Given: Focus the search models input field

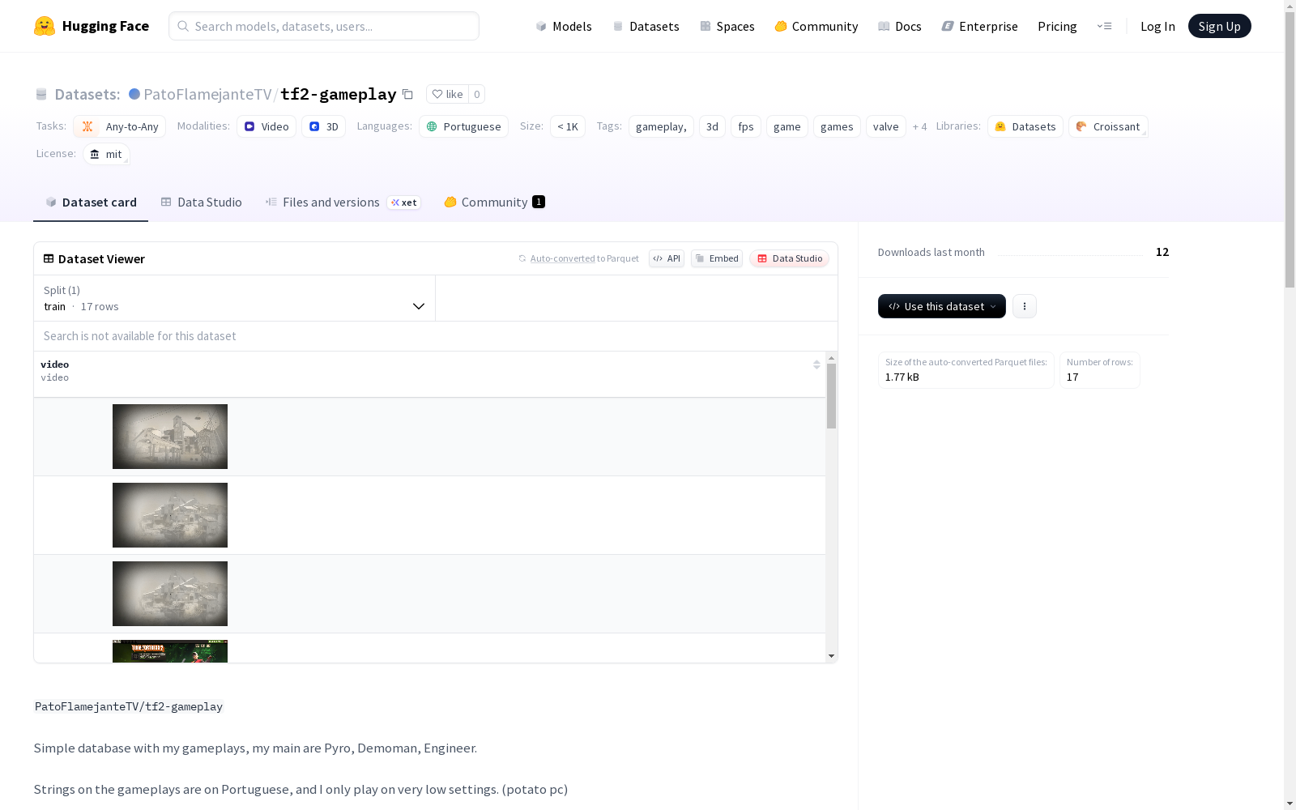Looking at the screenshot, I should [x=324, y=26].
